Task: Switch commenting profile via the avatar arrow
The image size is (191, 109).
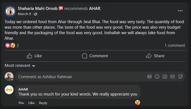Action: 12,80
